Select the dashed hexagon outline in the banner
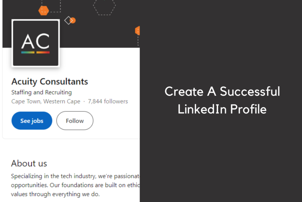Viewport: 302px width, 202px height. tap(104, 6)
